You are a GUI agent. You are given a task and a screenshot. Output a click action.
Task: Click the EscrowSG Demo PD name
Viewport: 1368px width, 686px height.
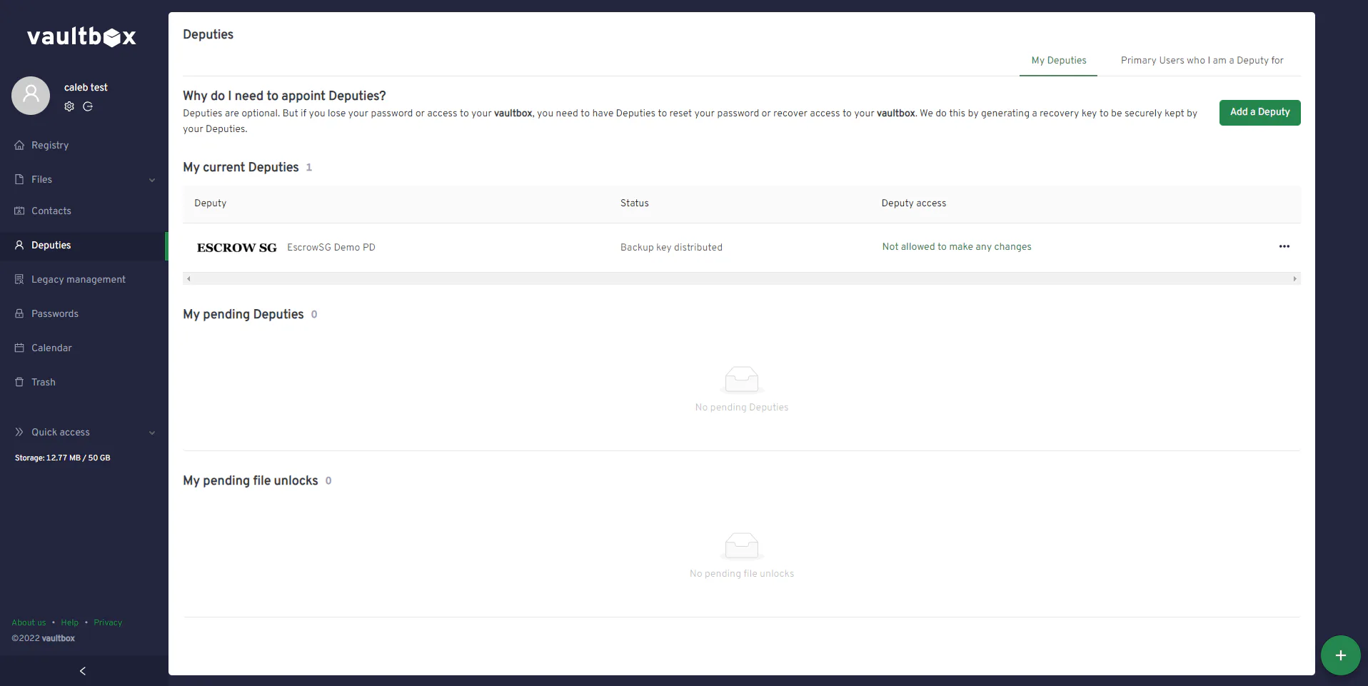click(x=331, y=247)
